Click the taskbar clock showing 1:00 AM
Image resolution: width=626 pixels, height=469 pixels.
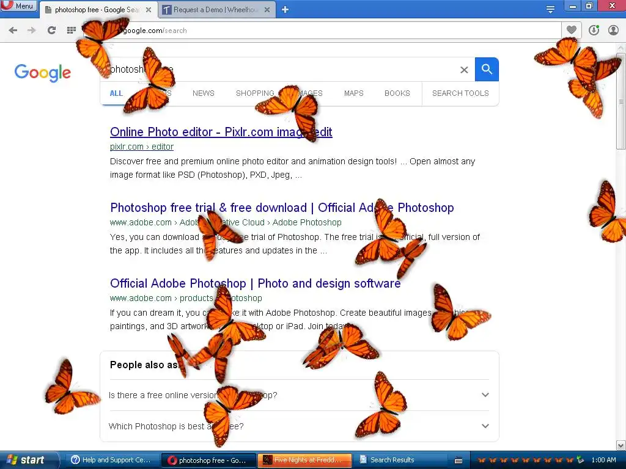(603, 460)
